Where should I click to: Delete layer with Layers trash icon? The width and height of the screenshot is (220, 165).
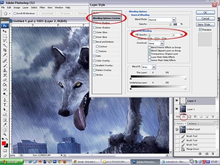click(213, 117)
